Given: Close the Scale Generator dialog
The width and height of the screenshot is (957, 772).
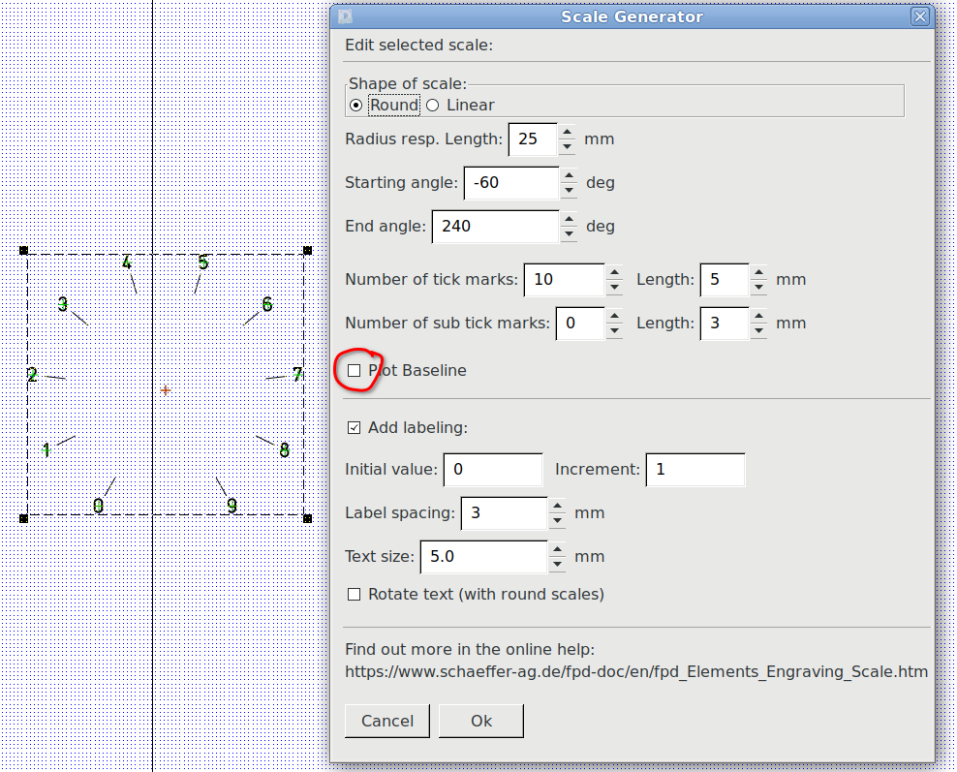Looking at the screenshot, I should coord(920,16).
